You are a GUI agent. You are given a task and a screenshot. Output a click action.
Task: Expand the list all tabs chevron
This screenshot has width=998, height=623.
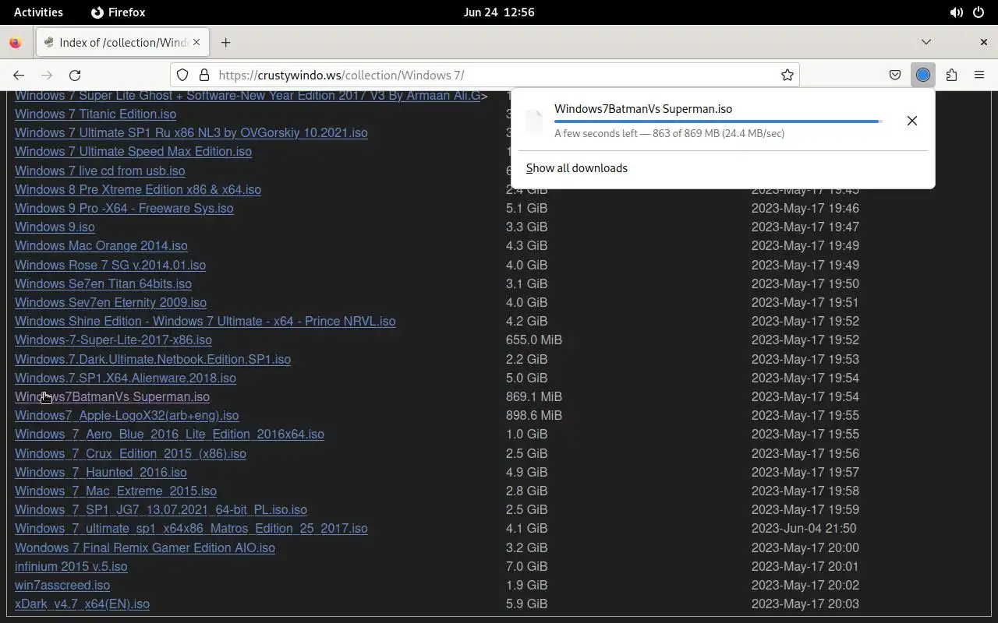tap(926, 42)
